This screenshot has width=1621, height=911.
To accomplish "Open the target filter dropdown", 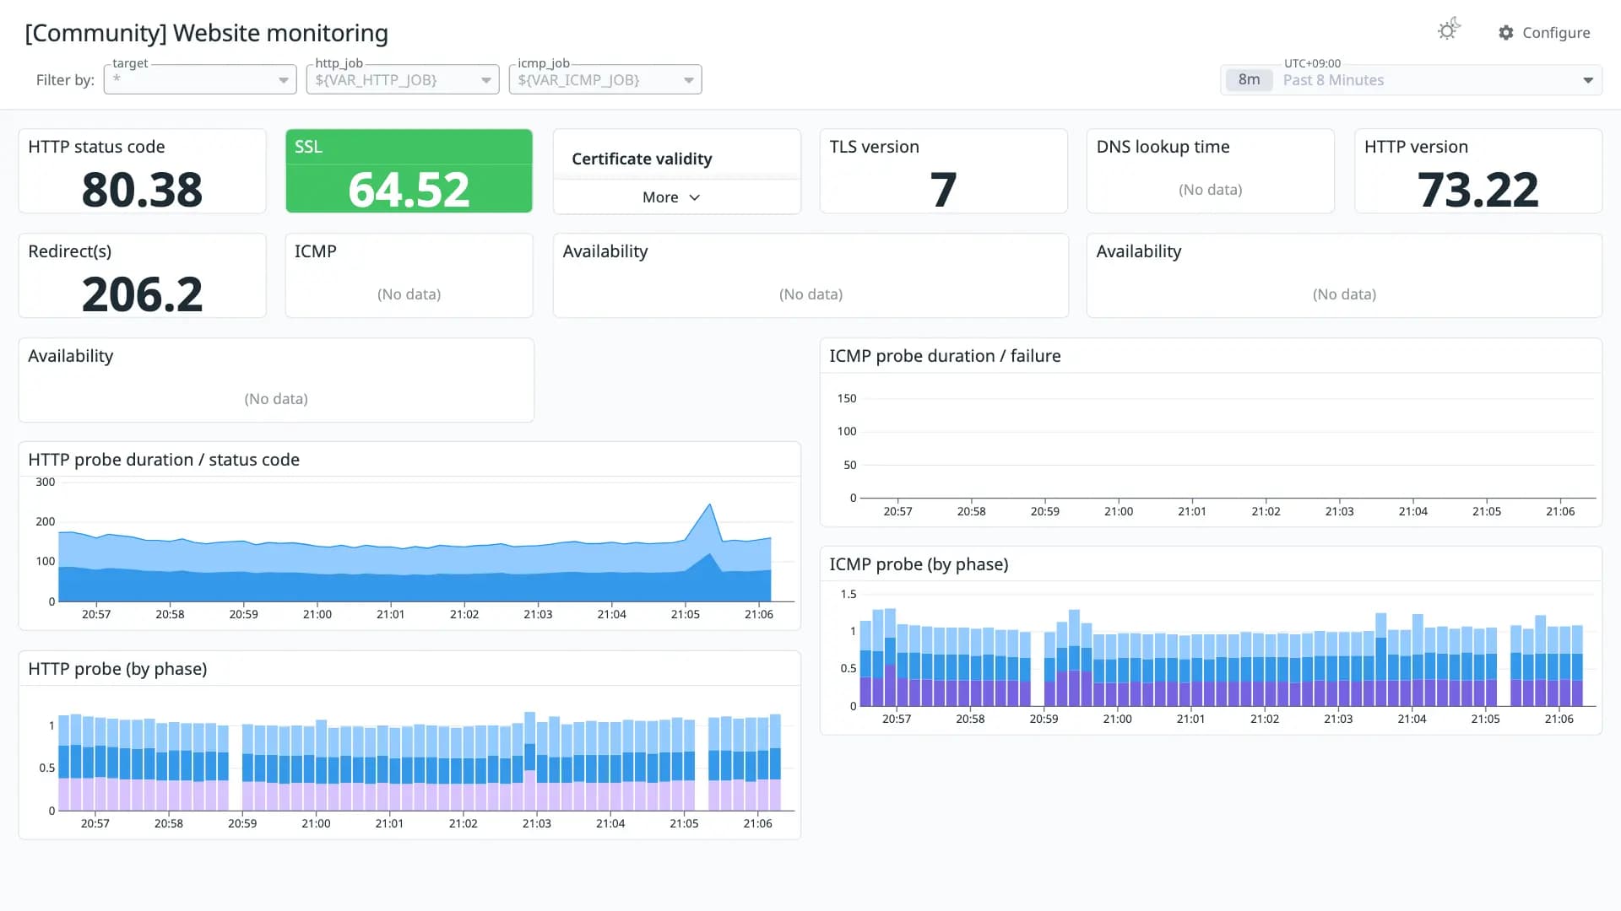I will 200,79.
